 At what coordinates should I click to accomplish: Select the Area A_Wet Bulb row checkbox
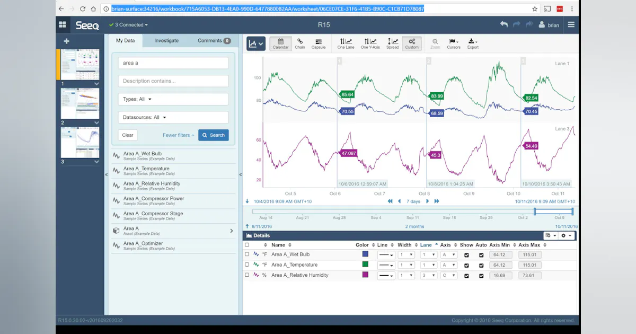[x=247, y=254]
